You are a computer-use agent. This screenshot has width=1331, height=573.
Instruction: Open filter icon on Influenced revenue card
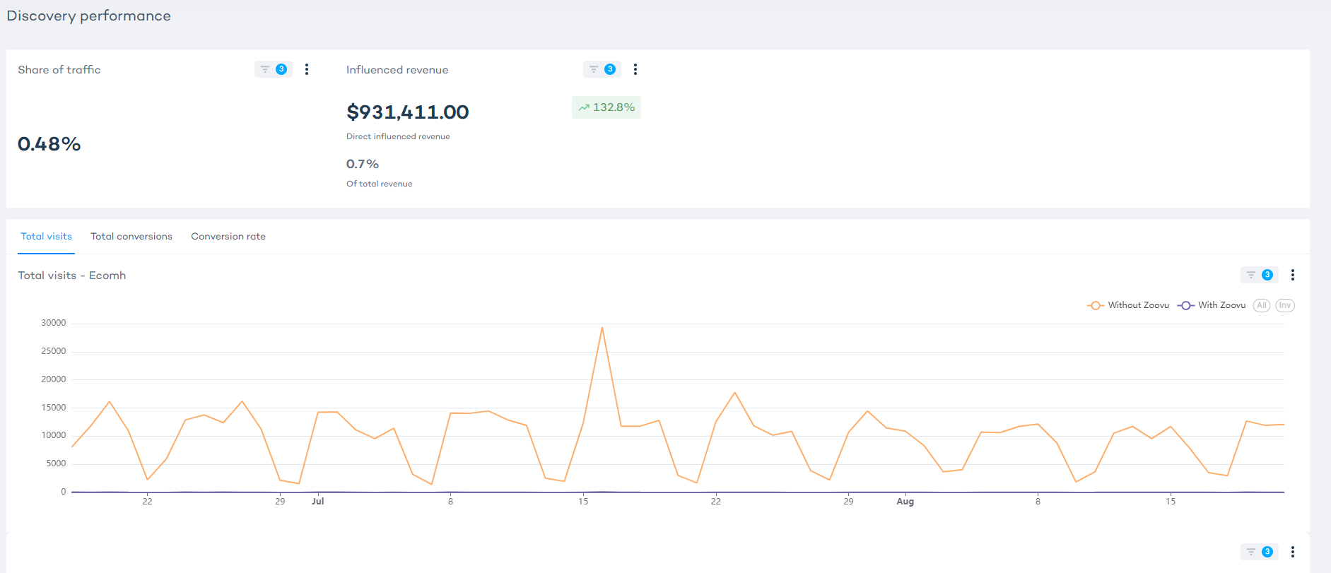tap(594, 69)
